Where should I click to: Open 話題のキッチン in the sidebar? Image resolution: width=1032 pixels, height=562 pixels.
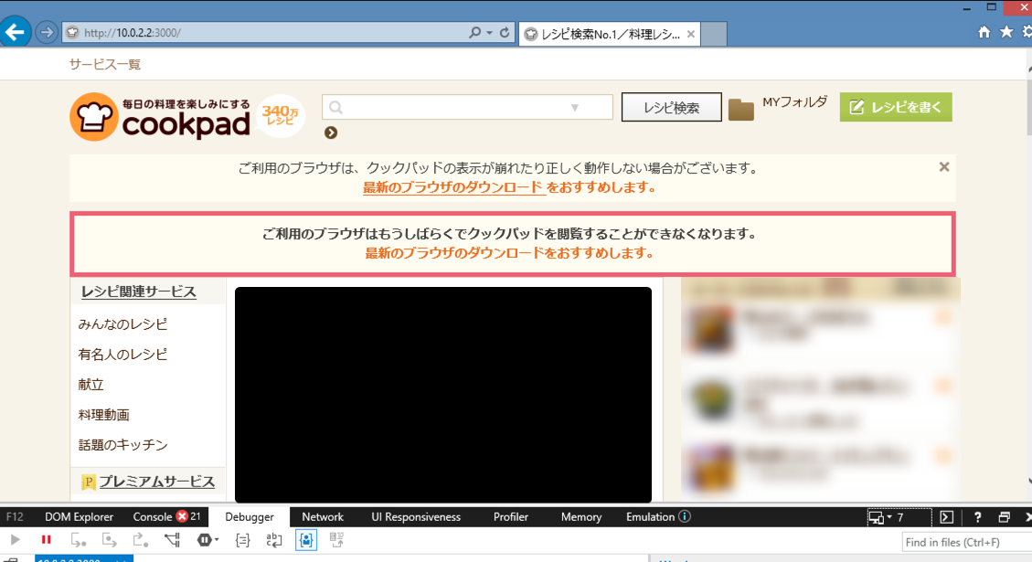(x=123, y=446)
